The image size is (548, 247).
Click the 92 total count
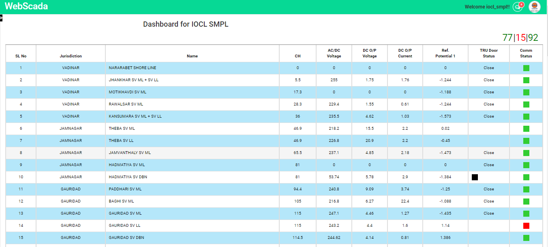coord(533,38)
